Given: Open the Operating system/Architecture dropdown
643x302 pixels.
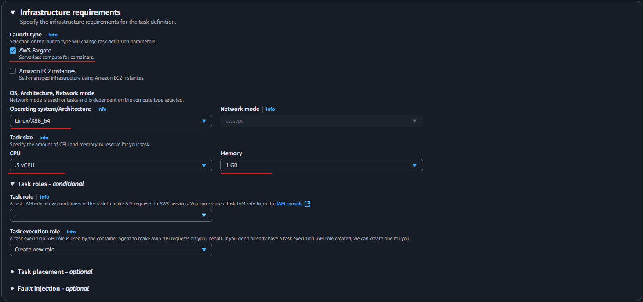Looking at the screenshot, I should coord(110,120).
